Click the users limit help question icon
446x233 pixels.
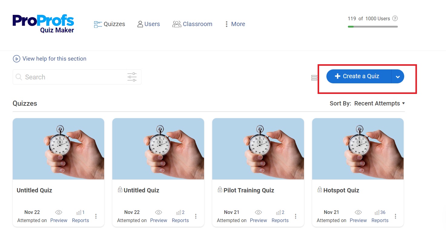[395, 18]
